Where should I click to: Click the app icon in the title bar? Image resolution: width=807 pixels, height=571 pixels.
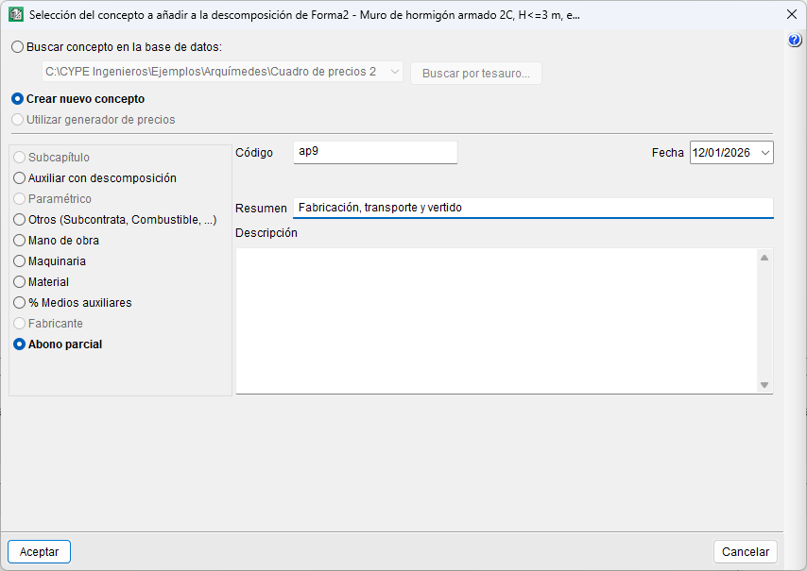(x=15, y=15)
